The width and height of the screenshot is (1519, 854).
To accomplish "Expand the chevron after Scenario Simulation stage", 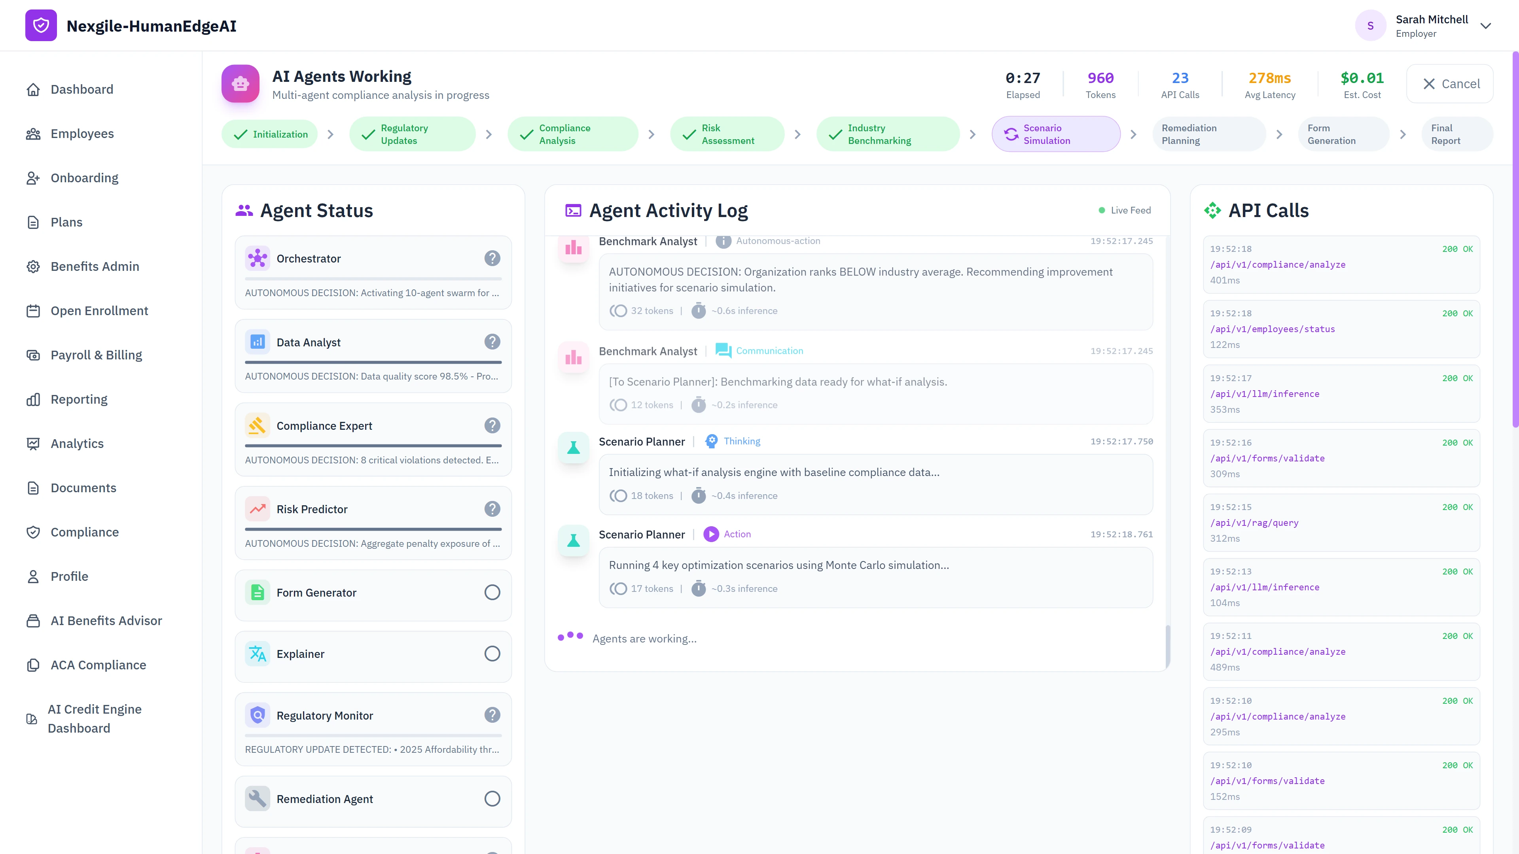I will coord(1133,134).
